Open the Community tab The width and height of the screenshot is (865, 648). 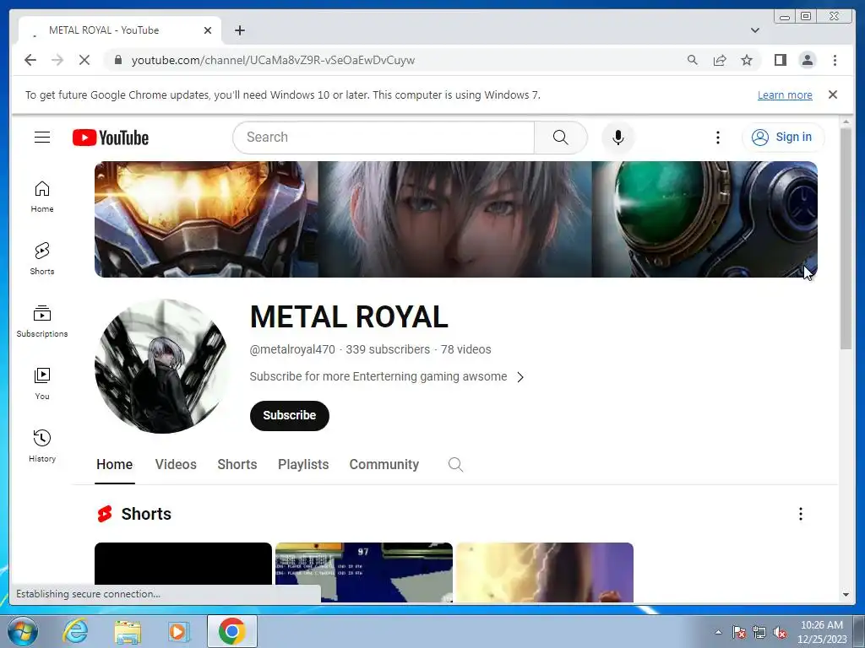(384, 465)
